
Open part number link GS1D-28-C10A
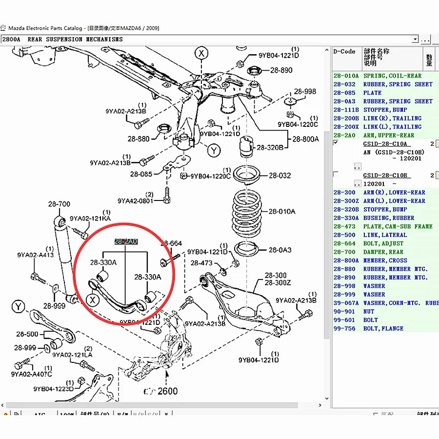coord(387,144)
